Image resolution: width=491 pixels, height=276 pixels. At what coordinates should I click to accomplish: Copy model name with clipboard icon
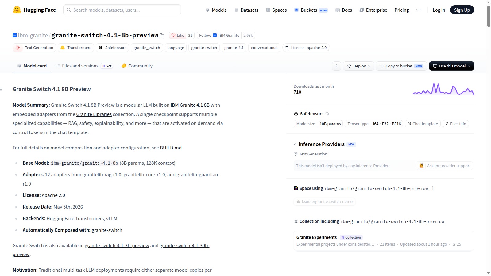click(162, 36)
